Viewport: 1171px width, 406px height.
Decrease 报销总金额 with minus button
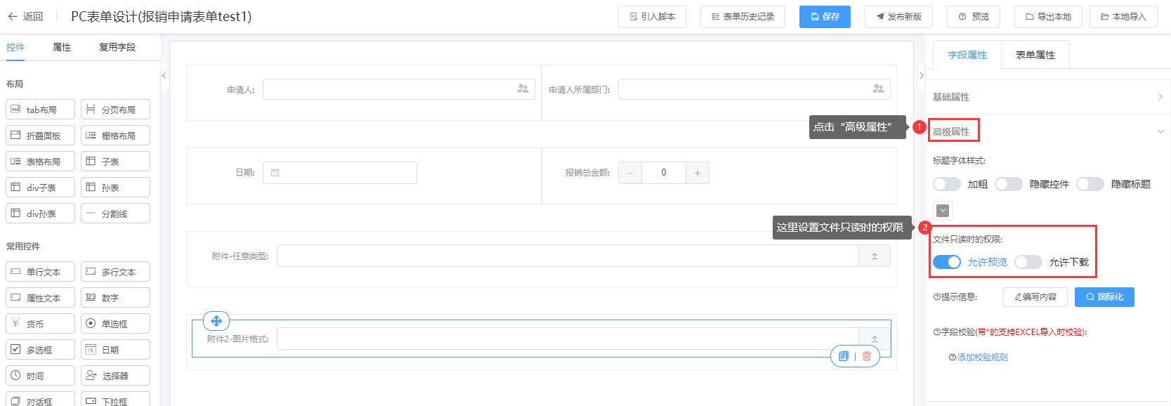[630, 173]
